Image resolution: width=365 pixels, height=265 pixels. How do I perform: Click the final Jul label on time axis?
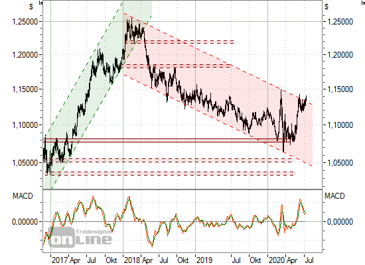(x=309, y=260)
